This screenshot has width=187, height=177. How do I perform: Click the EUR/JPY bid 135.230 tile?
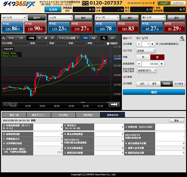pyautogui.click(x=59, y=27)
